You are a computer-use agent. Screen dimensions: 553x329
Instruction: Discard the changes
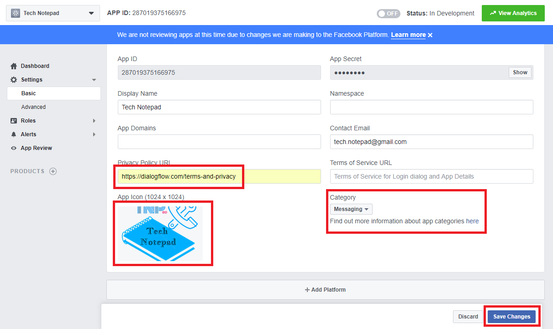tap(468, 317)
